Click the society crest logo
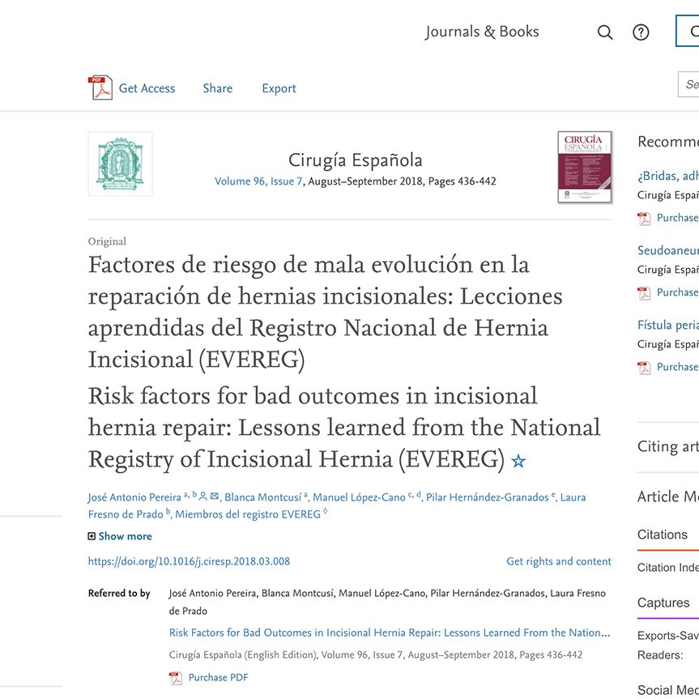 coord(121,164)
